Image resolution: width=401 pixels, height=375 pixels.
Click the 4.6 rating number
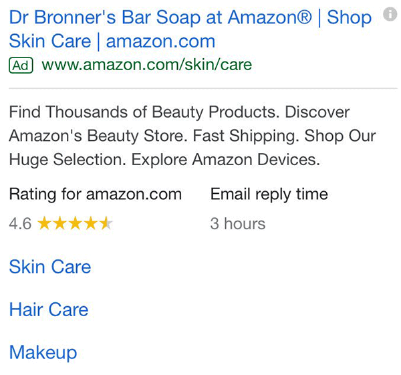click(x=20, y=224)
